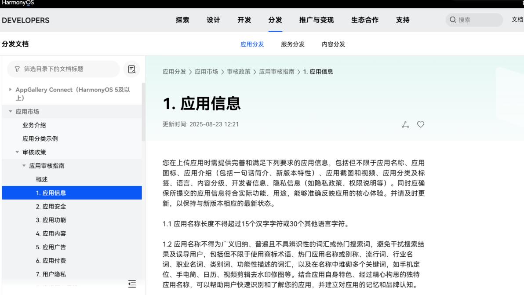Click the share icon near 更新时间
This screenshot has height=295, width=524.
[x=405, y=124]
